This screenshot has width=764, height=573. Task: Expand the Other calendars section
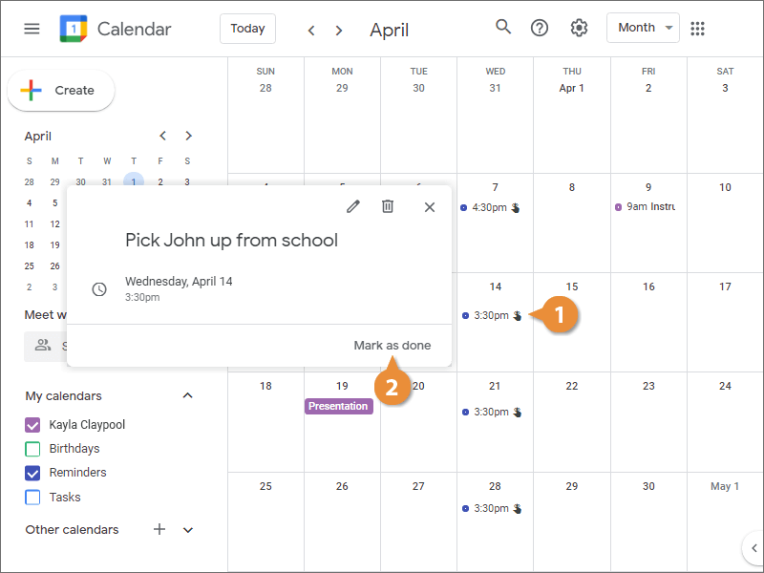click(188, 530)
